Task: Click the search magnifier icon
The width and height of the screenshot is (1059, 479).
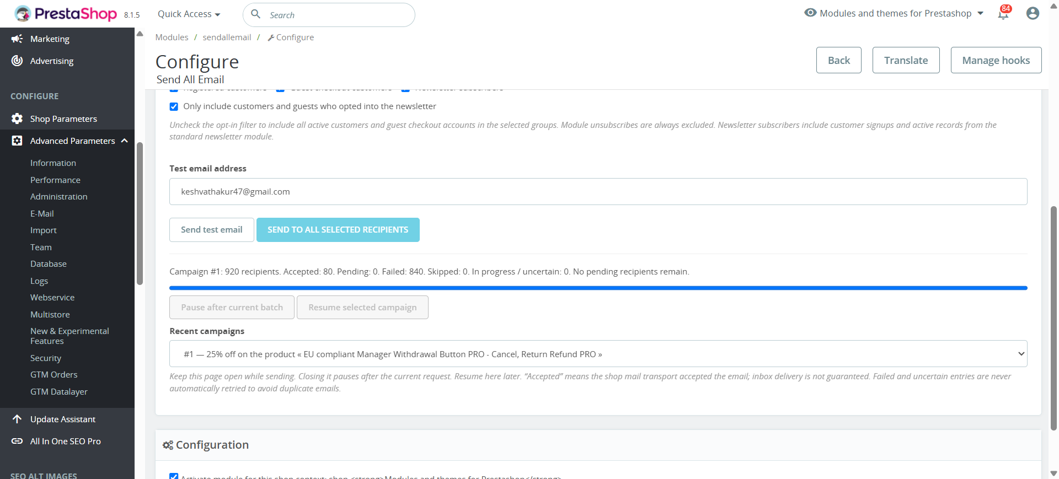Action: [256, 14]
